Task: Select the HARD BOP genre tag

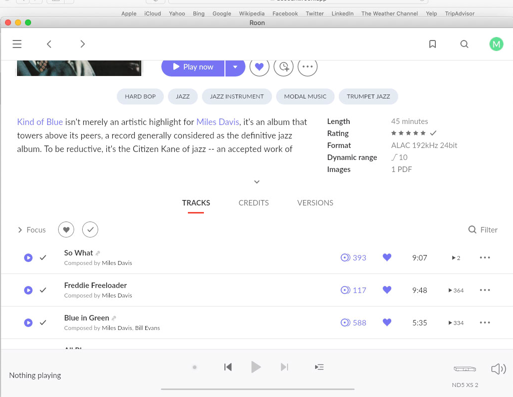Action: [x=140, y=96]
